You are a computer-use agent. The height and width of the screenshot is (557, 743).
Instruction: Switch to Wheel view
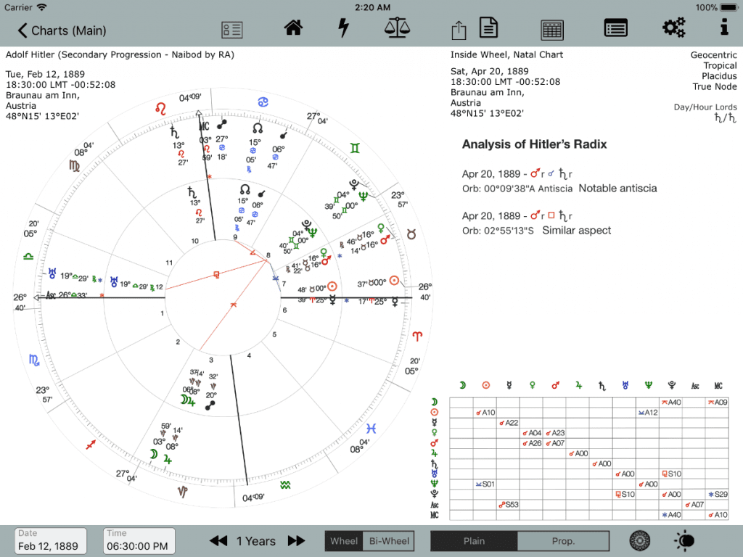(x=344, y=541)
